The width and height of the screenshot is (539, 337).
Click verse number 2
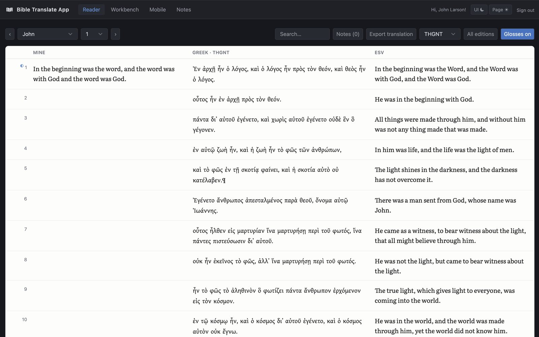tap(26, 98)
